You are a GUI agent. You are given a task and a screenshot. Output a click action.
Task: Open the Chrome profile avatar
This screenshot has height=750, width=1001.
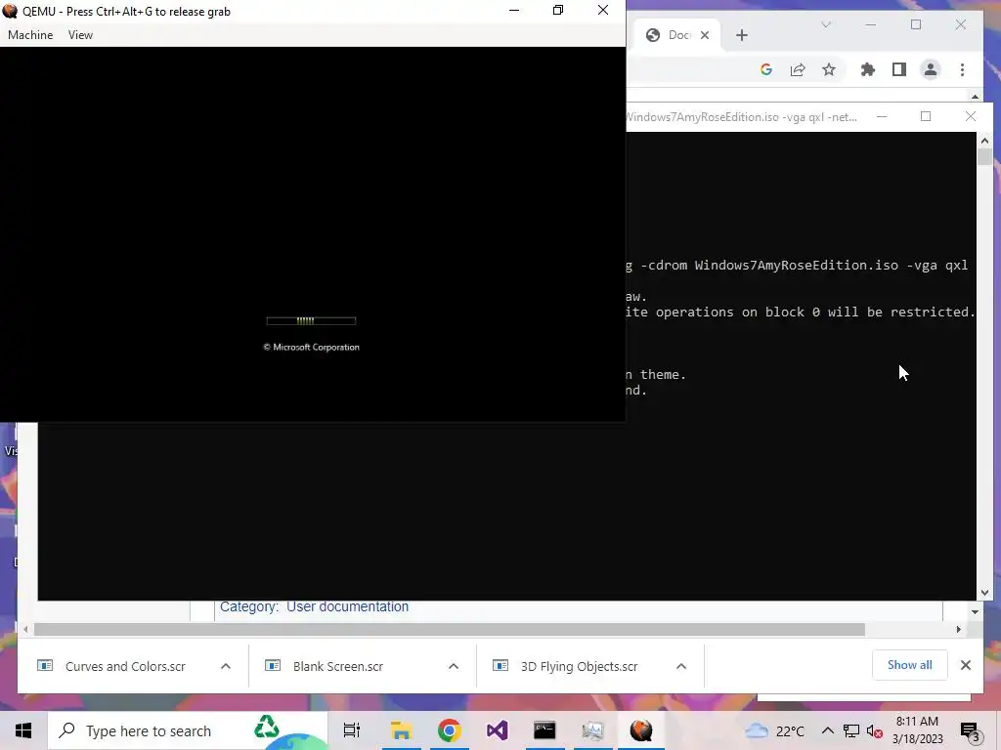click(x=931, y=69)
